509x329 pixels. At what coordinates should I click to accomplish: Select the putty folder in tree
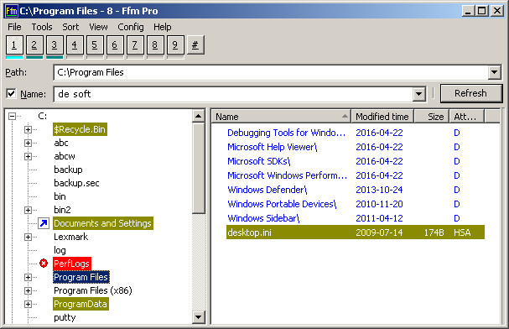pyautogui.click(x=65, y=317)
